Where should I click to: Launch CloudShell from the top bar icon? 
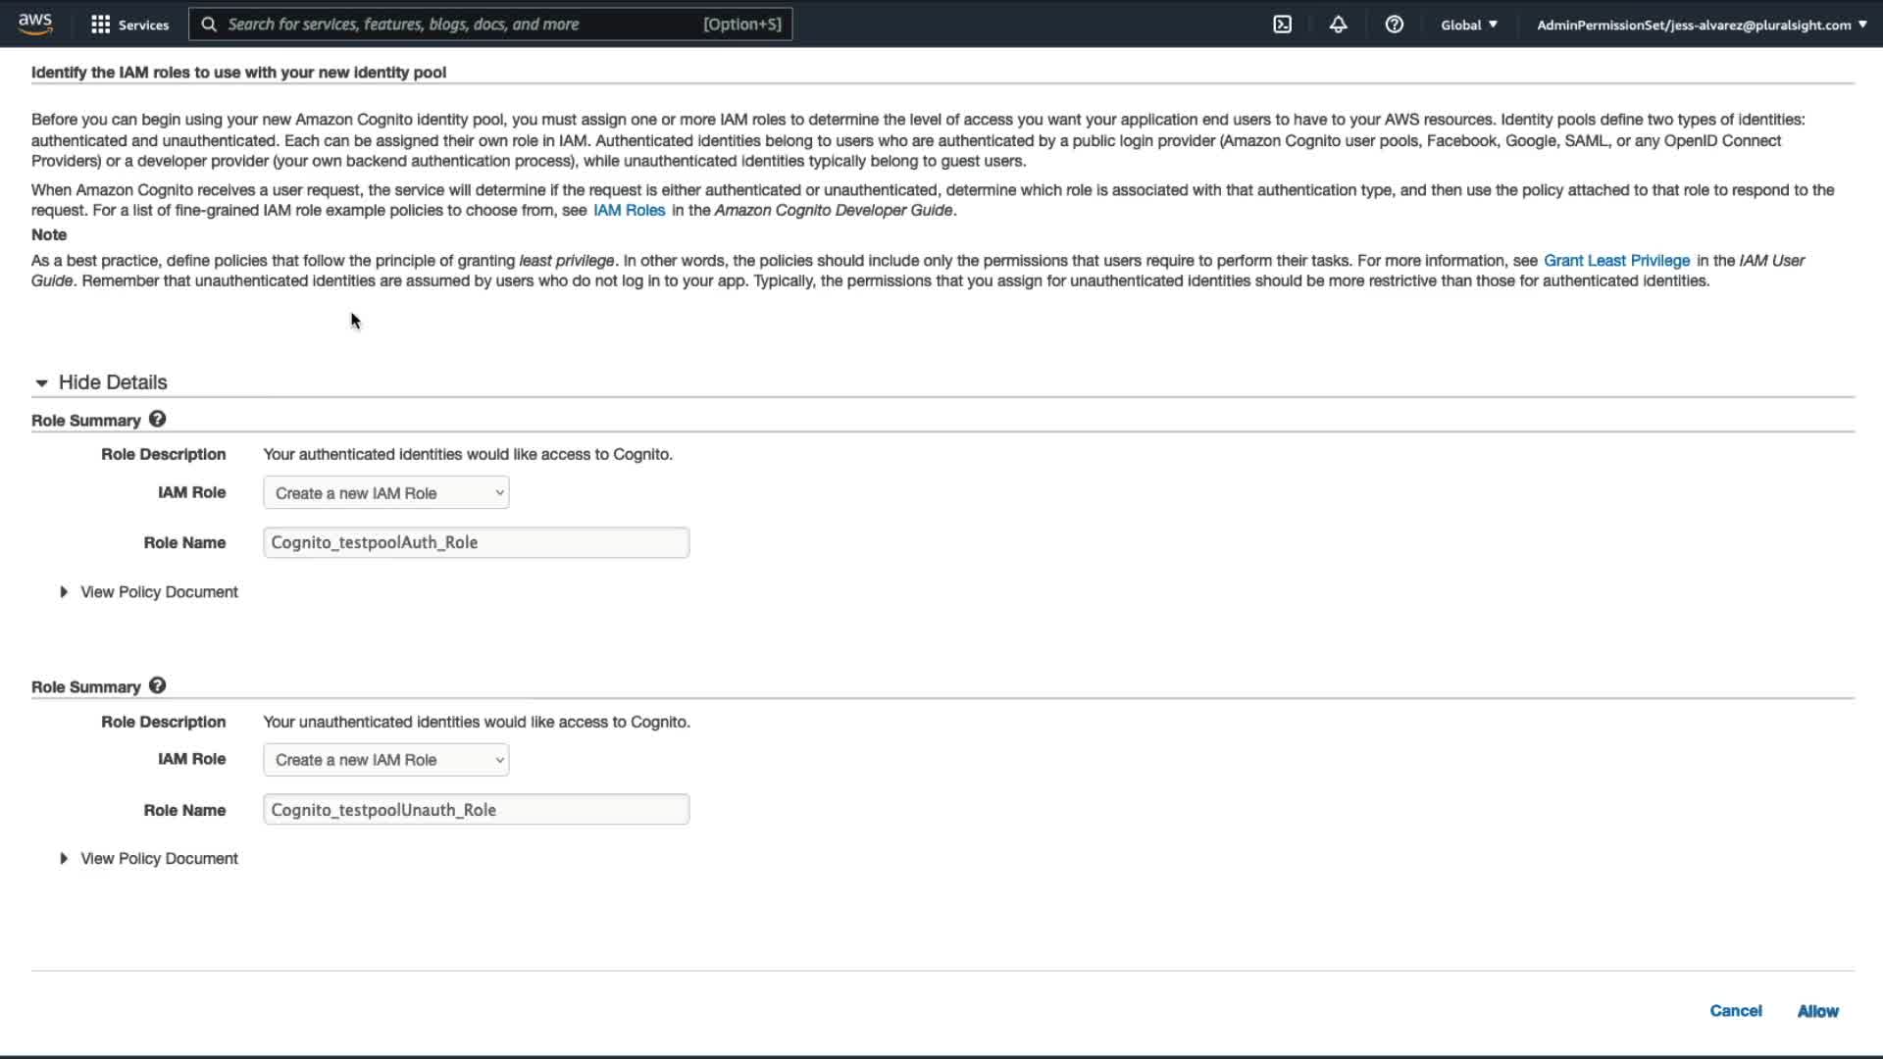(1282, 25)
